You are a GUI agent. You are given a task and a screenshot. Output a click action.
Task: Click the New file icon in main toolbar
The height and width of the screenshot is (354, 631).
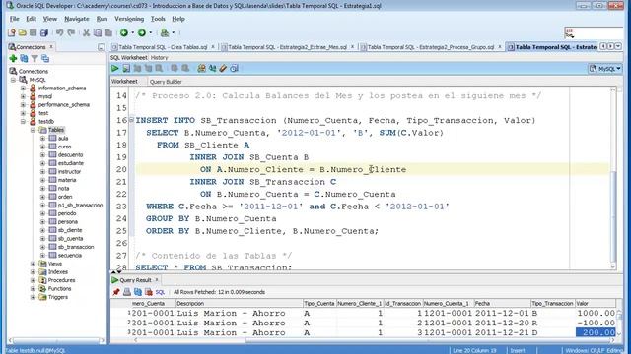12,32
